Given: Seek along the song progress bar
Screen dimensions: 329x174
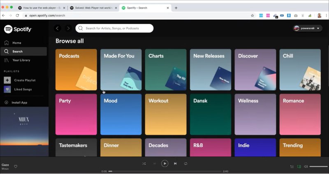Looking at the screenshot, I should (x=165, y=171).
